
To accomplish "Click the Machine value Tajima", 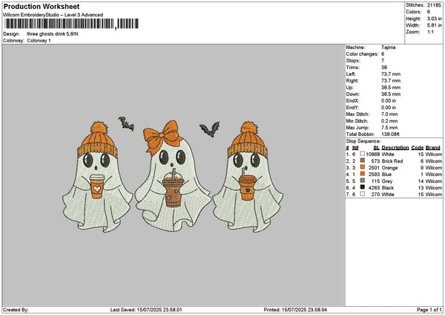I will point(388,48).
